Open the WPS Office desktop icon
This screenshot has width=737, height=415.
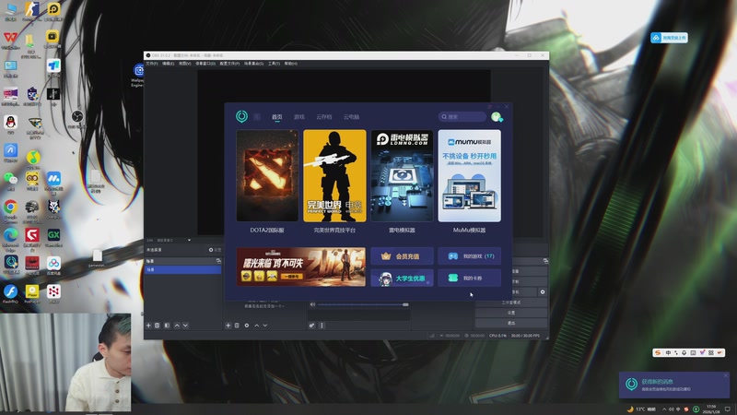(x=10, y=41)
